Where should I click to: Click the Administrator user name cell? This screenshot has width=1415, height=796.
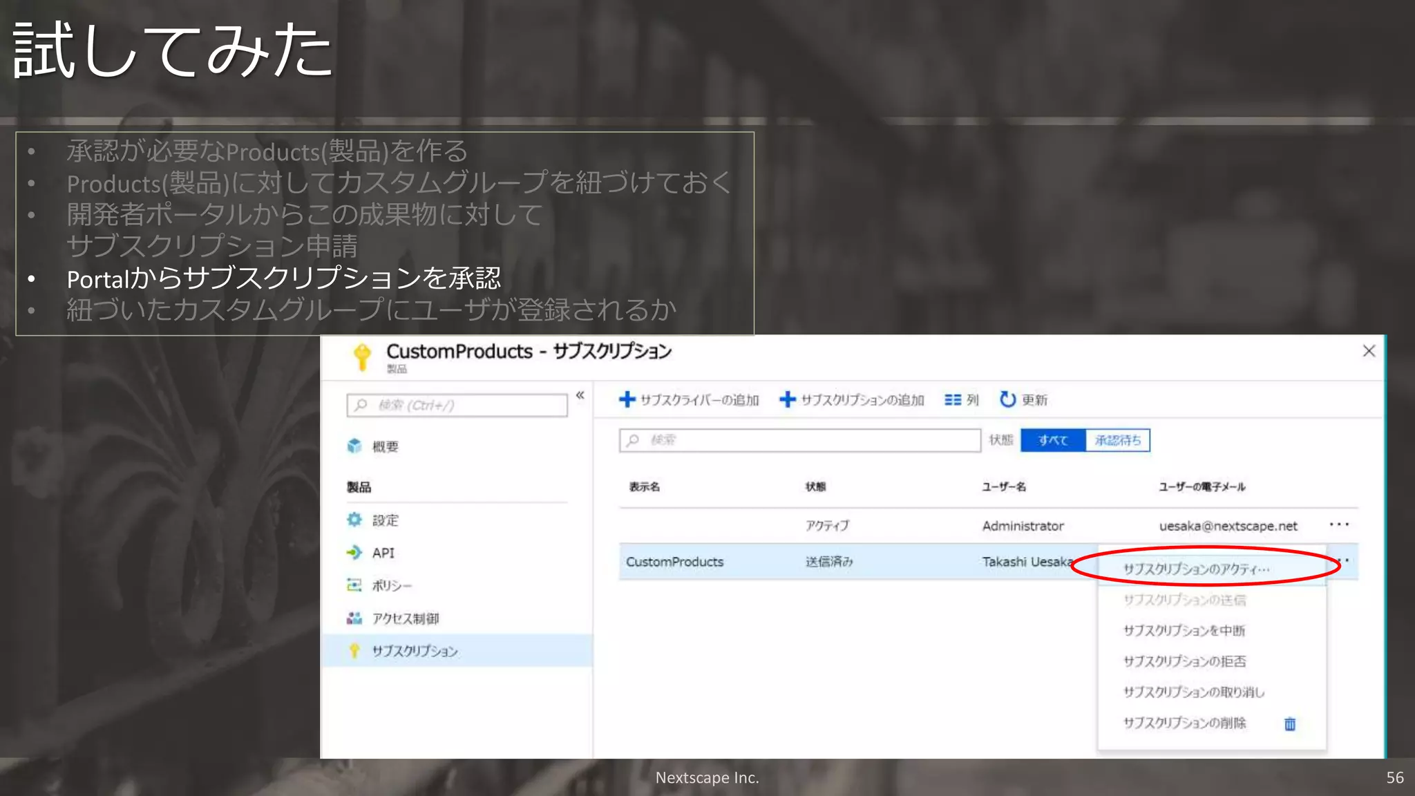point(1023,526)
